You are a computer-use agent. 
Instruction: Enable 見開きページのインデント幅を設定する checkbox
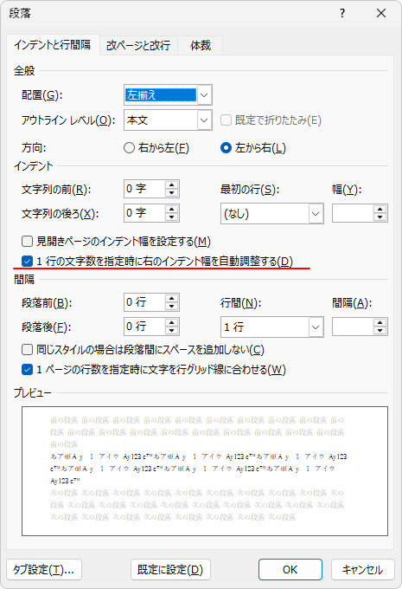(27, 241)
